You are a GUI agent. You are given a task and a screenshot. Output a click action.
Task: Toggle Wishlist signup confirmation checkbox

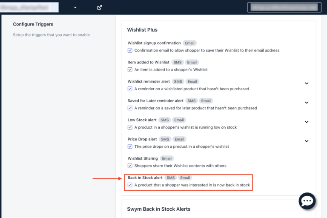130,51
